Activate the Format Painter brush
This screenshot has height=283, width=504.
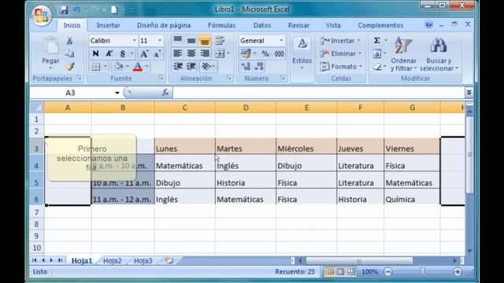(70, 66)
